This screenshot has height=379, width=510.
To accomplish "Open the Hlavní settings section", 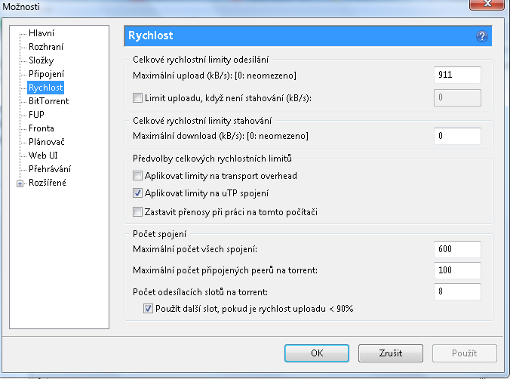I will click(41, 33).
